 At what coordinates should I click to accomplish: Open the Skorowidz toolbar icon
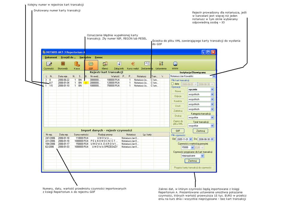63,65
